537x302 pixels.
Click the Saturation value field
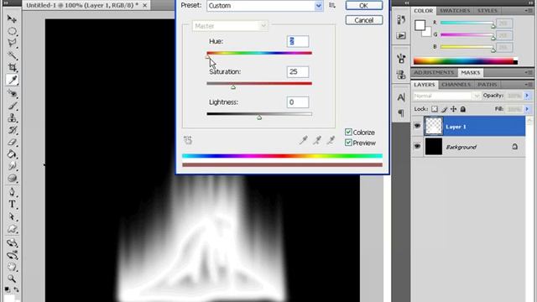pyautogui.click(x=298, y=71)
